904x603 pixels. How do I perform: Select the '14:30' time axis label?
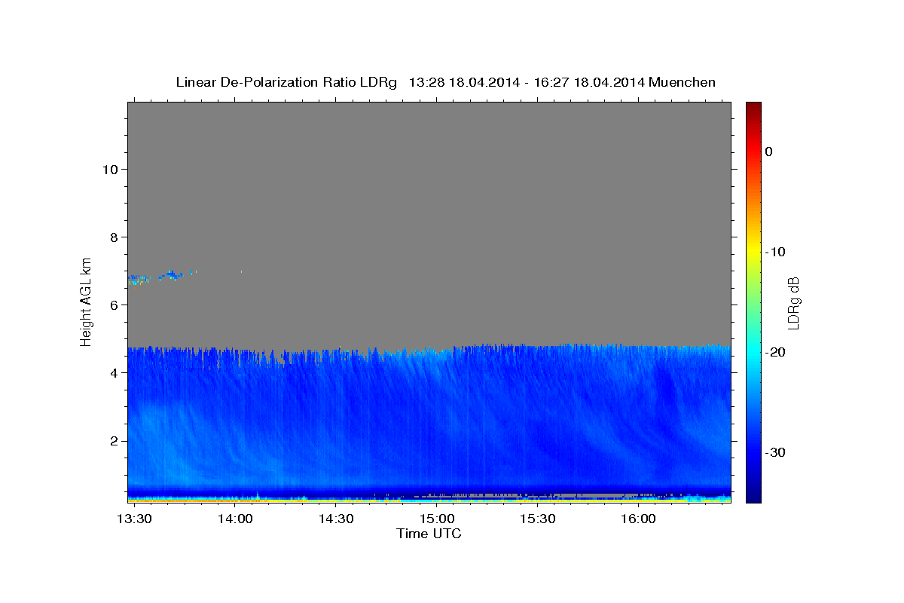coord(336,519)
